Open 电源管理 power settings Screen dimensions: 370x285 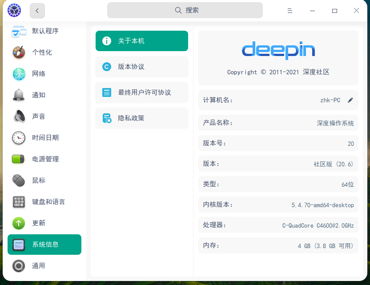coord(18,159)
